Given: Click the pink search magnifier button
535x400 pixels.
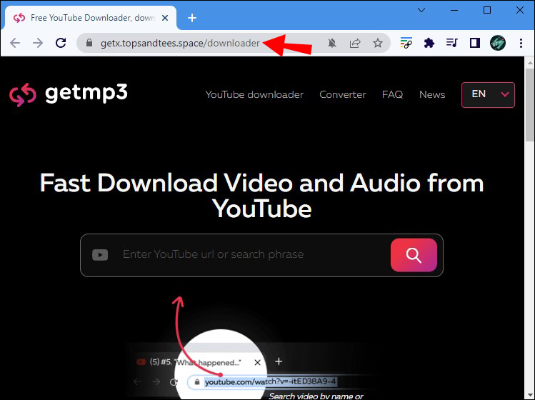Looking at the screenshot, I should (x=414, y=255).
